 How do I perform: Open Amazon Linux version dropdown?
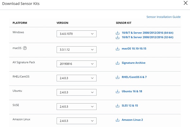76,121
